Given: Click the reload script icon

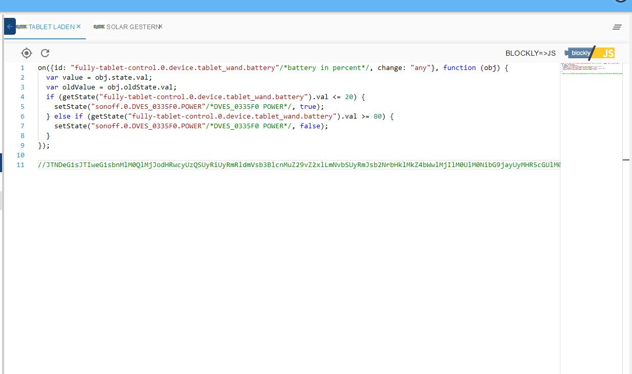Looking at the screenshot, I should [45, 53].
